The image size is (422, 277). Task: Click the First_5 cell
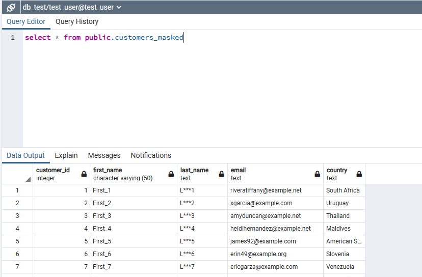[x=134, y=241]
